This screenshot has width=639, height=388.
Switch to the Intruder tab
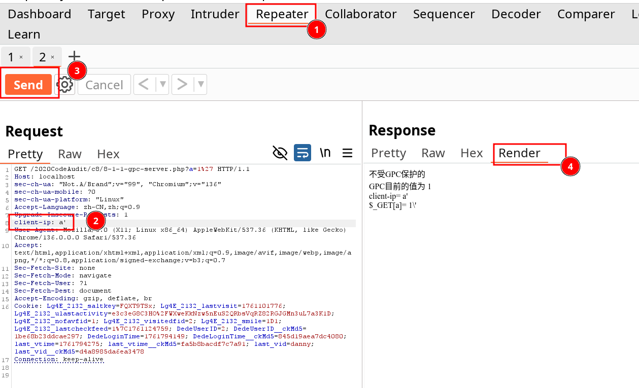pos(215,14)
